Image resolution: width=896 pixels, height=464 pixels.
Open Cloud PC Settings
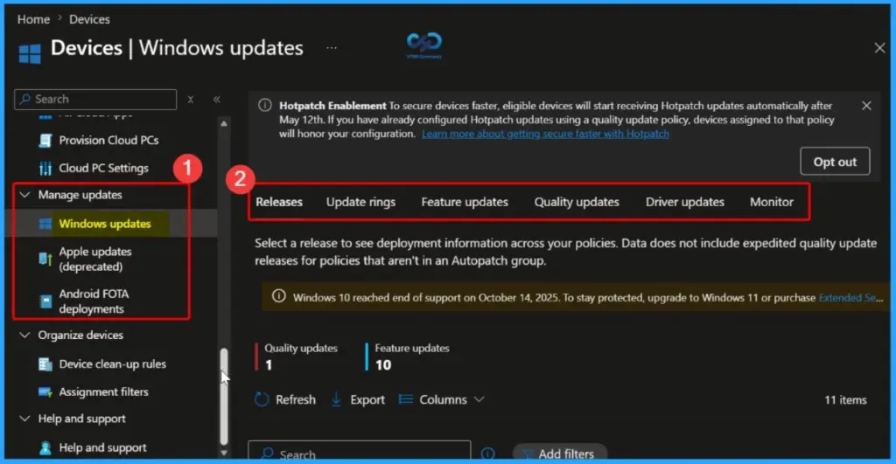103,169
